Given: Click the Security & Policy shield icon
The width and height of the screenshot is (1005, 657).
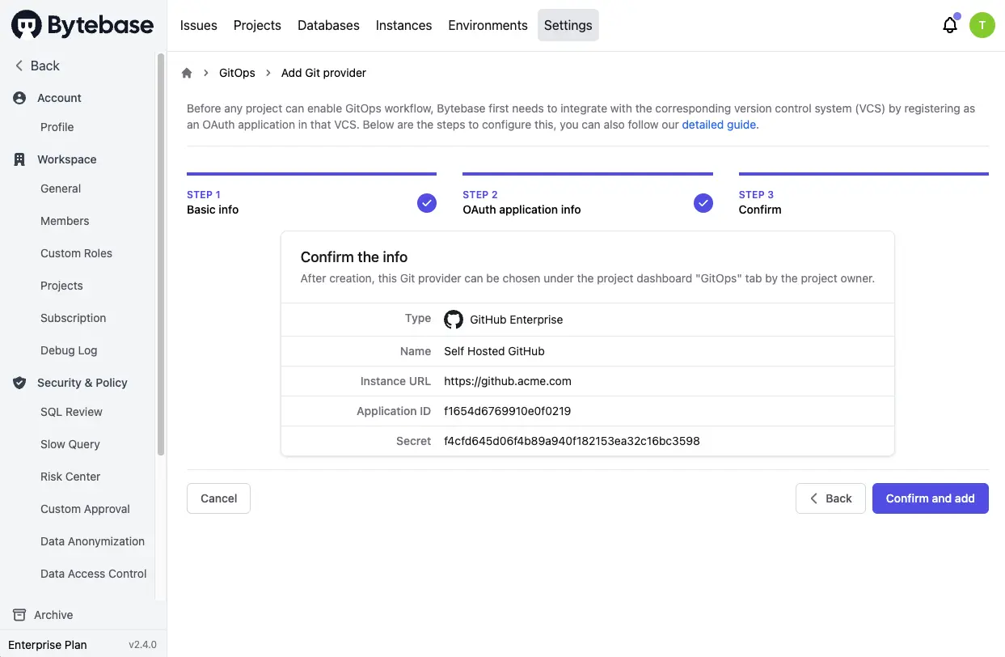Looking at the screenshot, I should [x=19, y=383].
